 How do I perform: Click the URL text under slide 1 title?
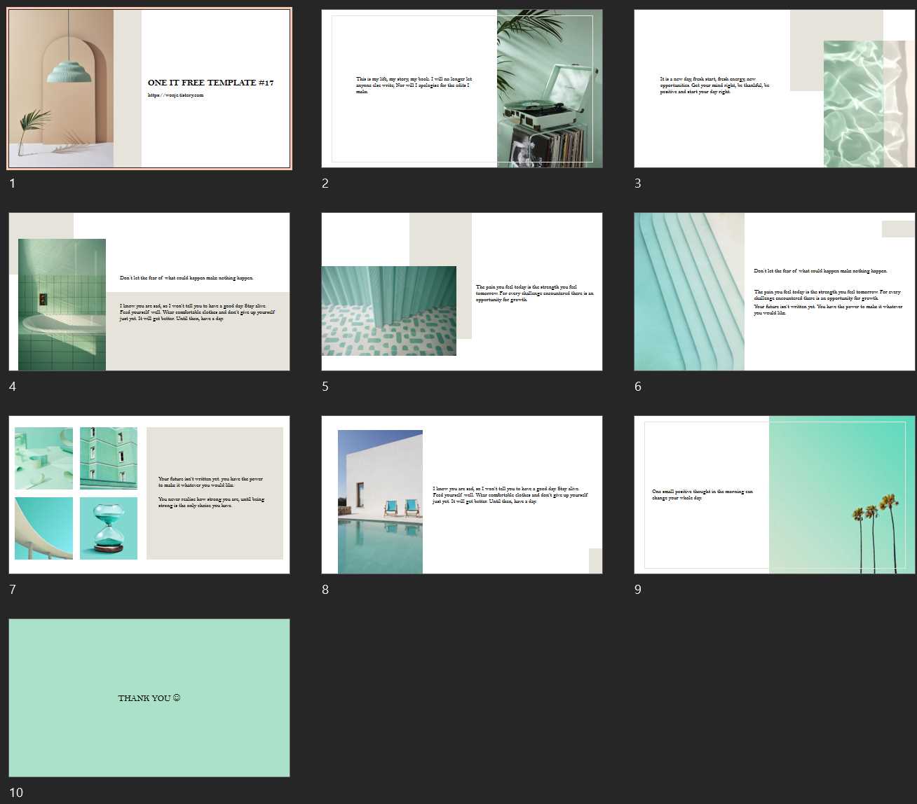click(175, 95)
